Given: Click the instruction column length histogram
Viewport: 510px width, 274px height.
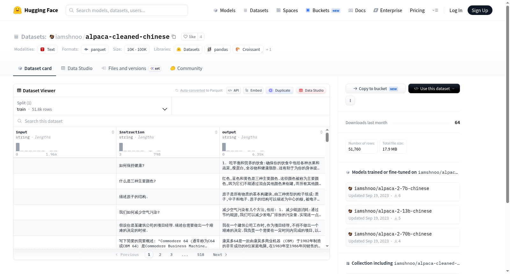Looking at the screenshot, I should click(140, 147).
